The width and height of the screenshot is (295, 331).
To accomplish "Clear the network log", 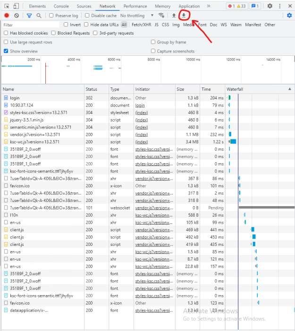I will click(x=17, y=16).
